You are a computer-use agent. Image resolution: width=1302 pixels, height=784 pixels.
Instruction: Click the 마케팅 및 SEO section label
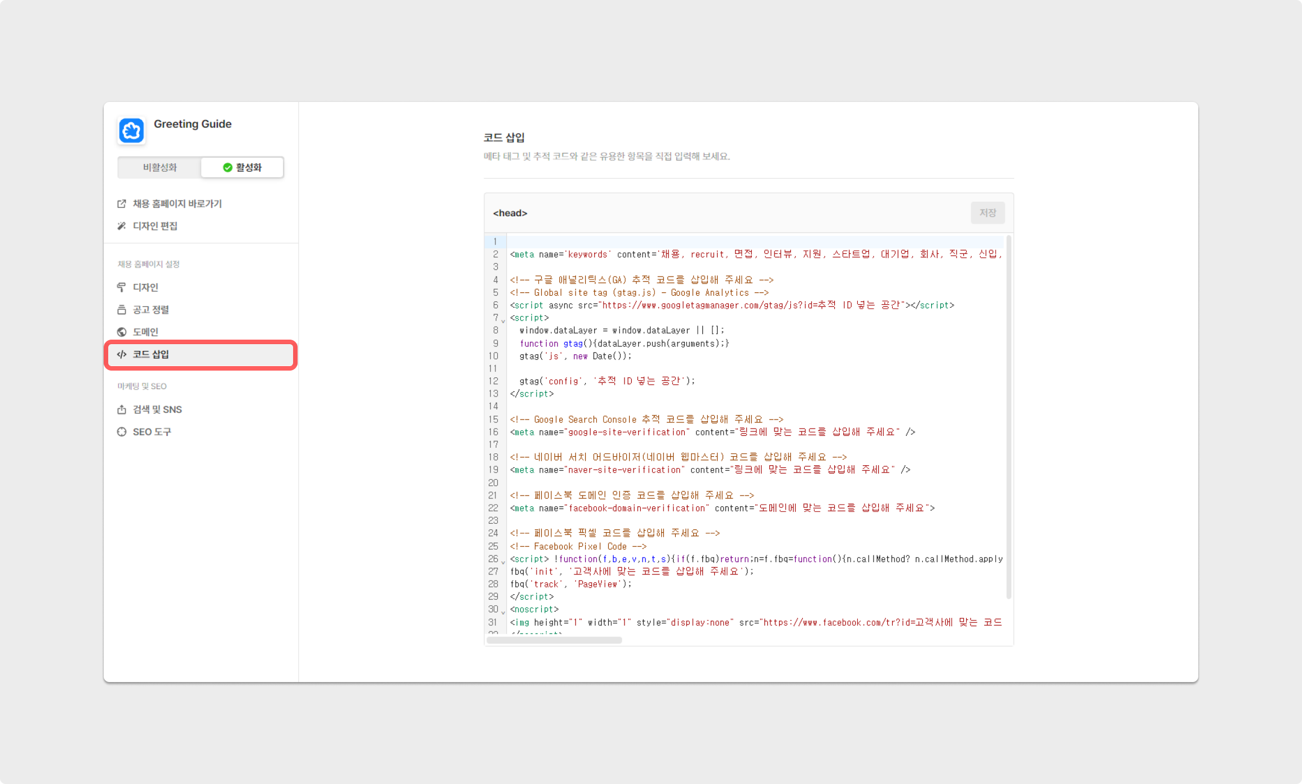(142, 386)
